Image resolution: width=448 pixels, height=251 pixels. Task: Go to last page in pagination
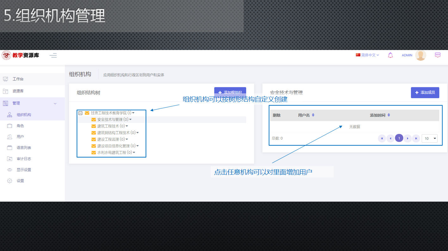point(416,138)
